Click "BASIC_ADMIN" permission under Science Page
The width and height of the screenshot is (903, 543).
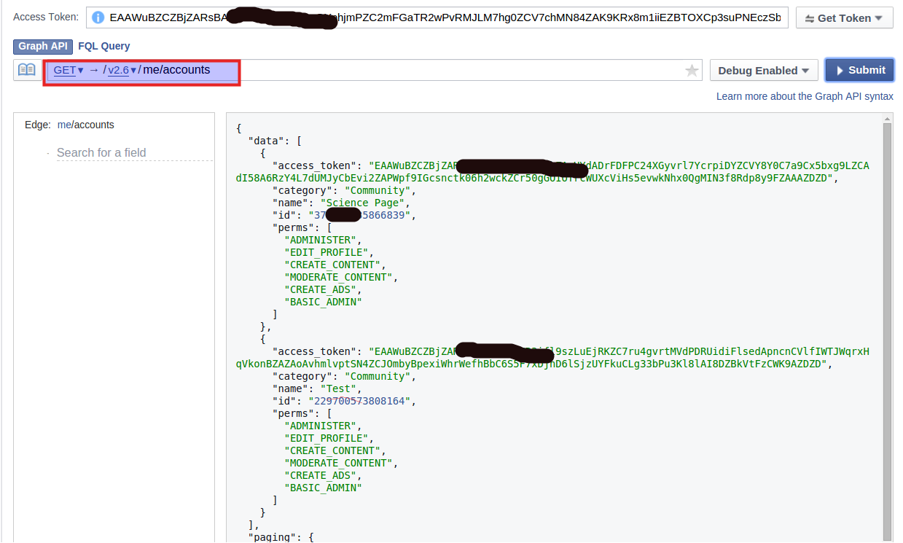(x=324, y=302)
